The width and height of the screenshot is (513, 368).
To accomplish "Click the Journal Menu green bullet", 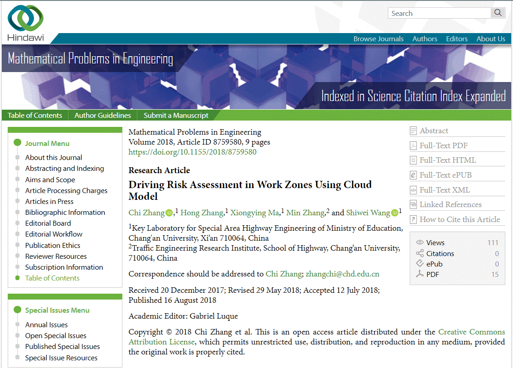I will [17, 143].
